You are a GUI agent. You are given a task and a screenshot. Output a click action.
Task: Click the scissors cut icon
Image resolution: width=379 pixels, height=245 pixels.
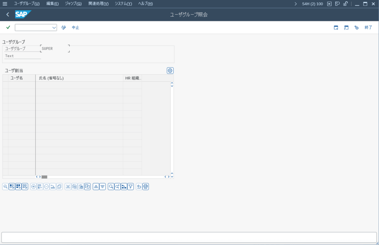pyautogui.click(x=68, y=187)
